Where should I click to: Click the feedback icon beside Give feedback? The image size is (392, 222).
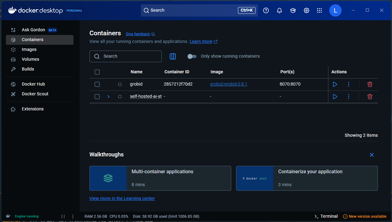153,34
